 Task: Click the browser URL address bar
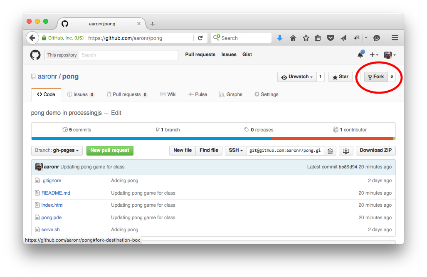click(140, 38)
